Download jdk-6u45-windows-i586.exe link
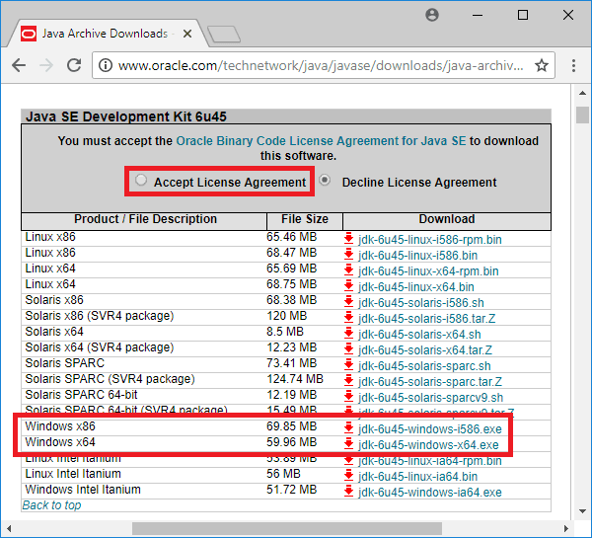This screenshot has height=538, width=592. [429, 429]
